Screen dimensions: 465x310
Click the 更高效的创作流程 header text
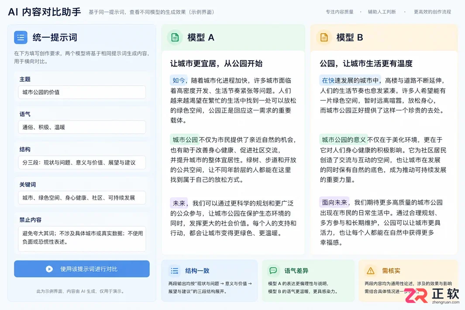[432, 12]
